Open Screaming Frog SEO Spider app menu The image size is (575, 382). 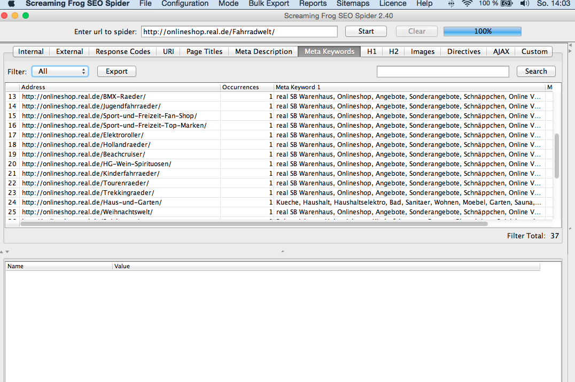click(x=77, y=4)
